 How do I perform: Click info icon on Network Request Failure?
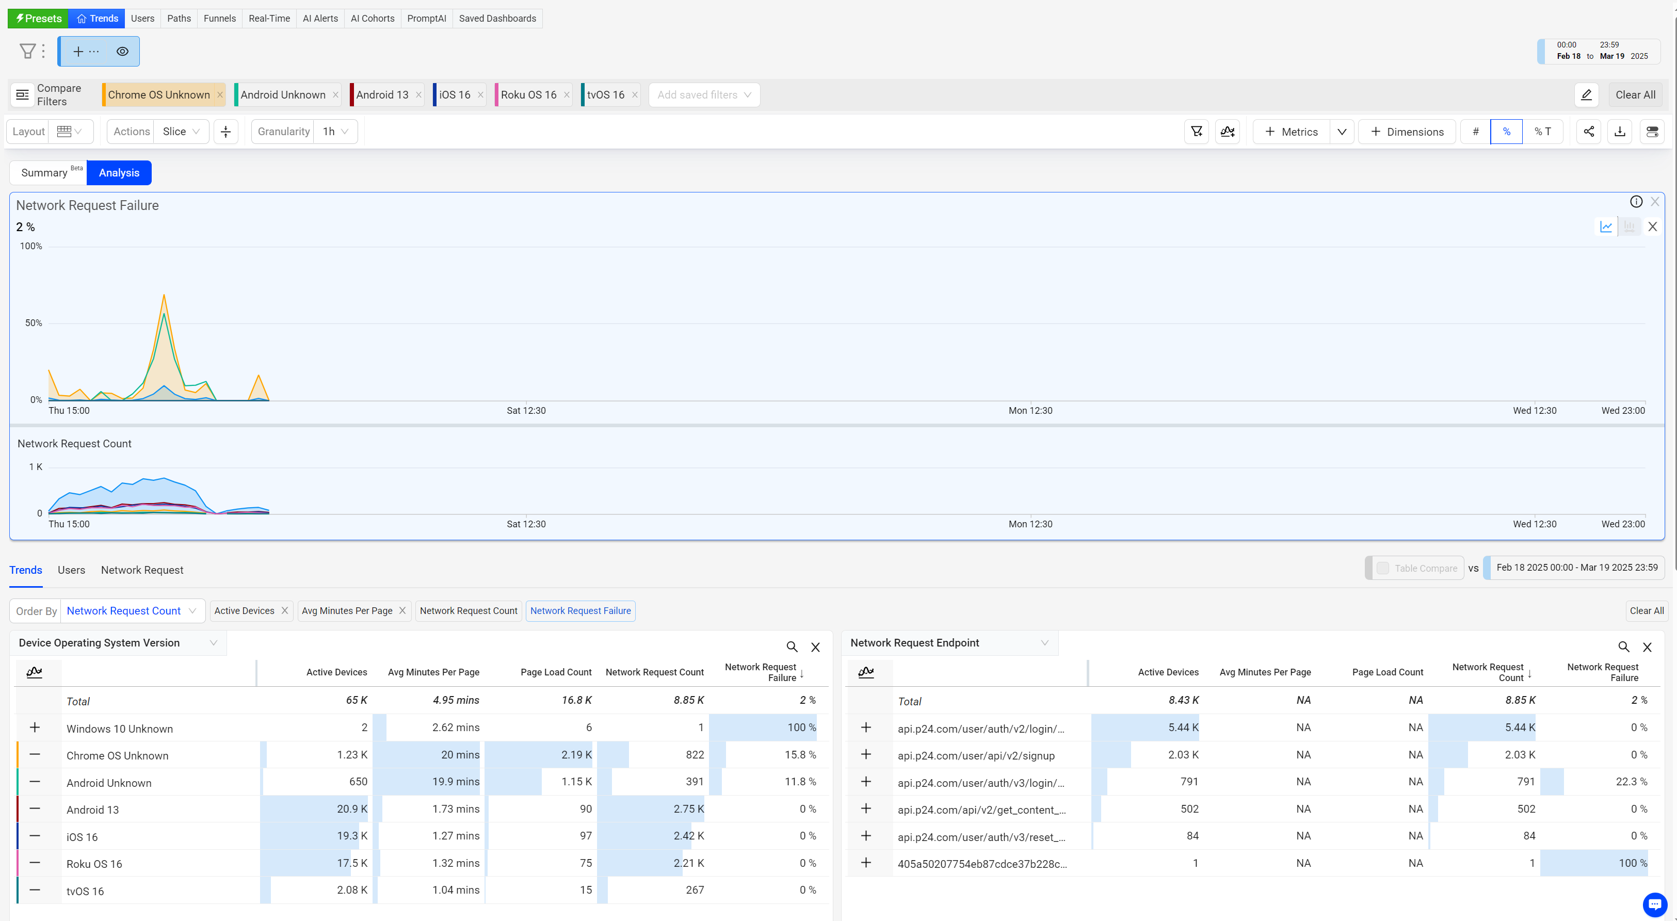[1636, 202]
